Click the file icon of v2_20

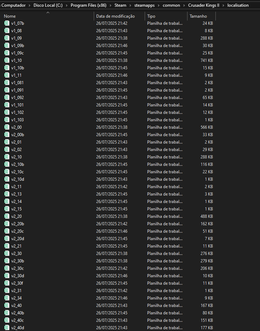click(x=7, y=216)
